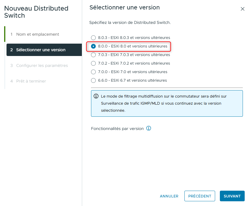Click the blue IGMP/MLD information banner
This screenshot has width=250, height=206.
click(x=167, y=103)
